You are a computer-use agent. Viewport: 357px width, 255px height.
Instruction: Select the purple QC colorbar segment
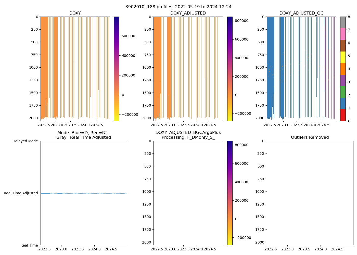[x=343, y=80]
